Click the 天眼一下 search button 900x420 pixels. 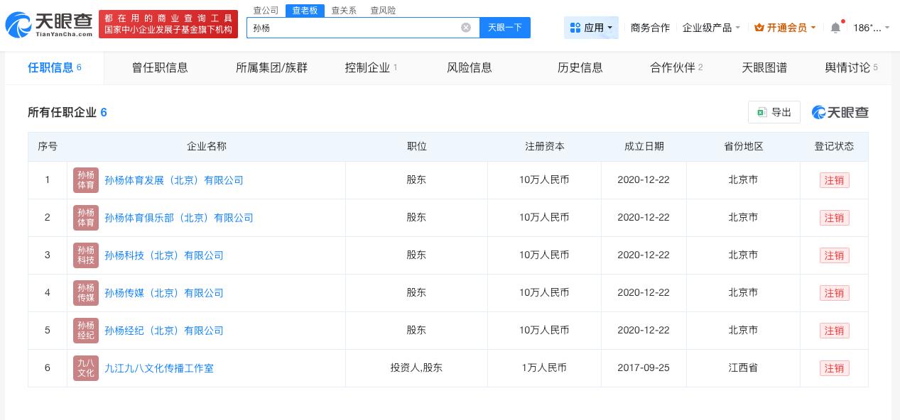(x=505, y=28)
